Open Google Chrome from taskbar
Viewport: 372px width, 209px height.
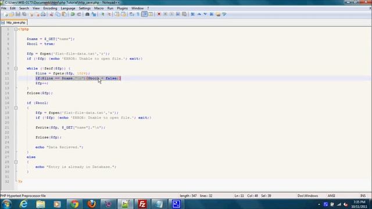(x=74, y=204)
